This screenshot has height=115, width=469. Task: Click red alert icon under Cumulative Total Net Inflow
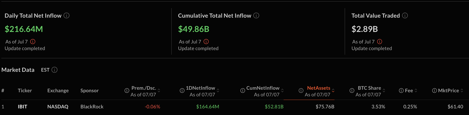point(206,42)
